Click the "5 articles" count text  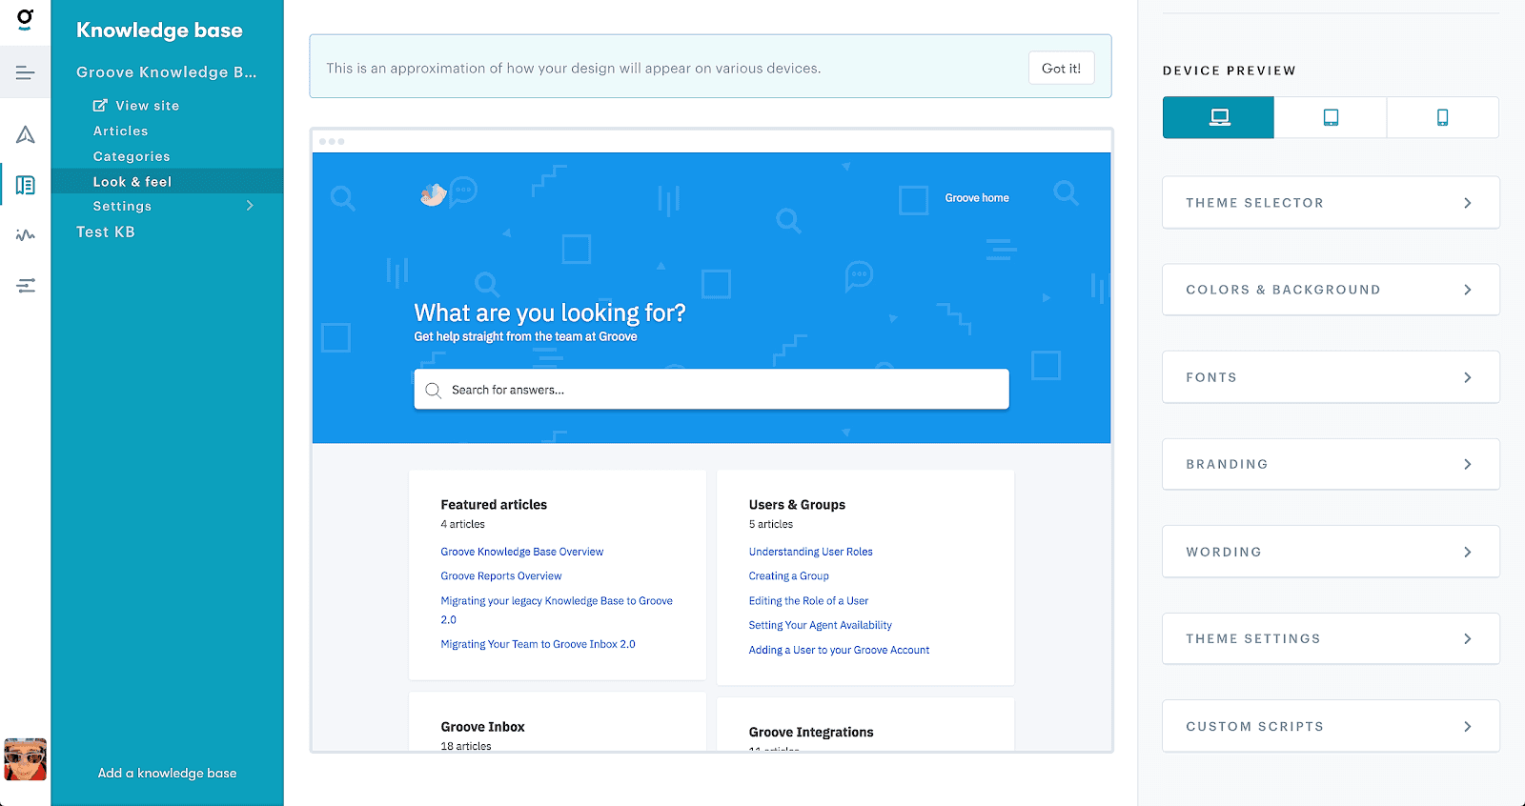pos(770,524)
